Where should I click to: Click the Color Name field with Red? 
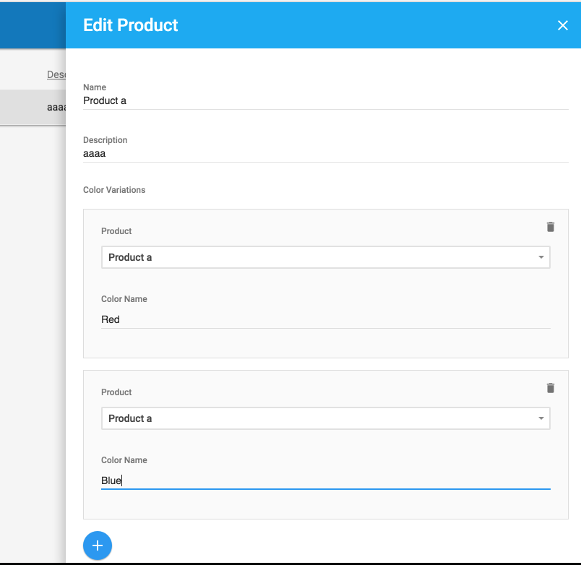click(x=325, y=319)
